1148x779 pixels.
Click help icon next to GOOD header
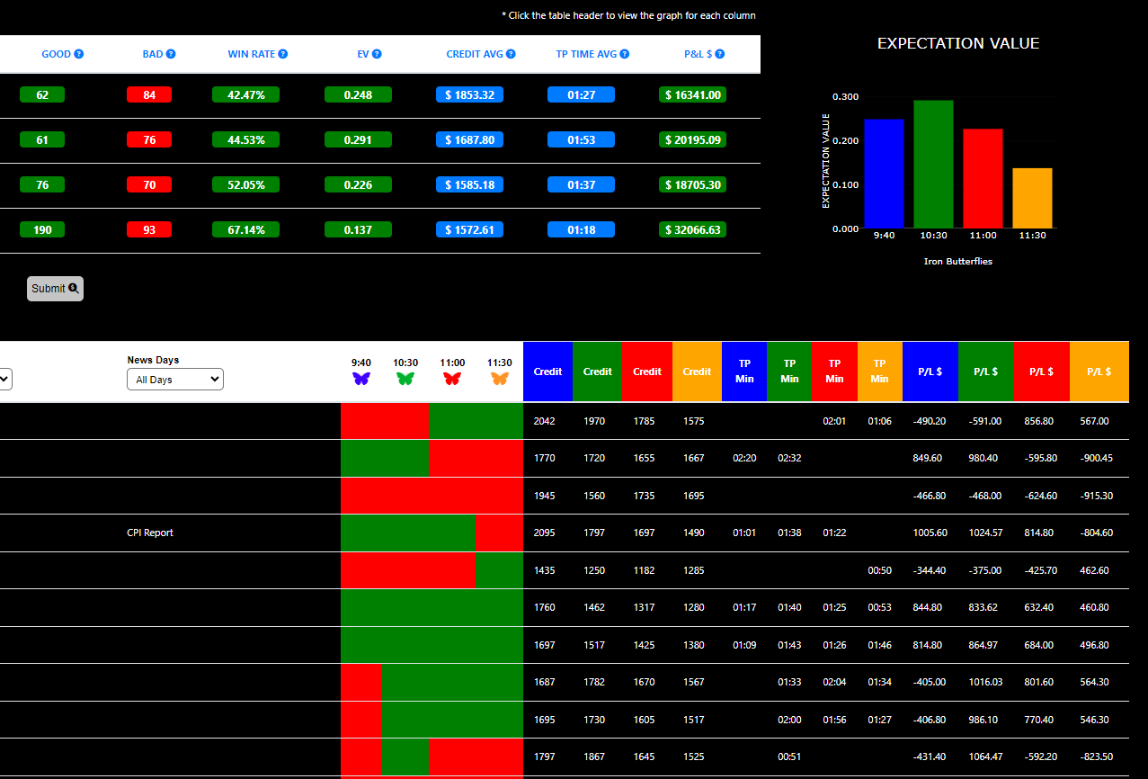pos(79,54)
